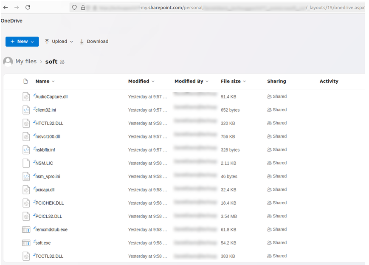Click the shared people icon next to soft
This screenshot has width=369, height=265.
click(62, 62)
